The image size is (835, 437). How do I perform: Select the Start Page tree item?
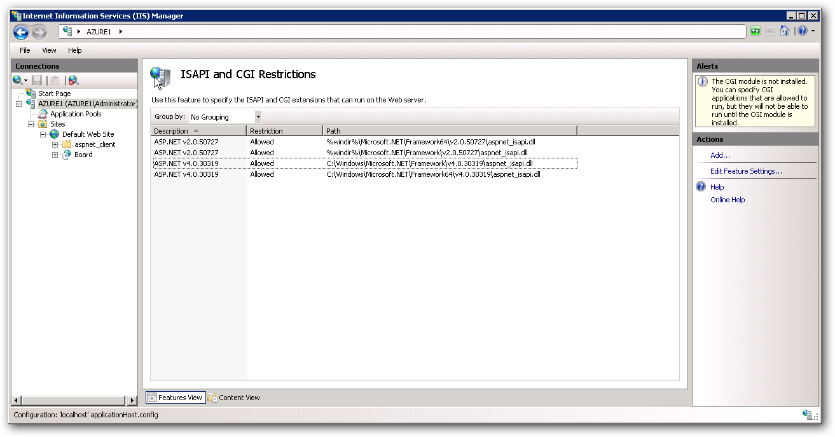55,94
